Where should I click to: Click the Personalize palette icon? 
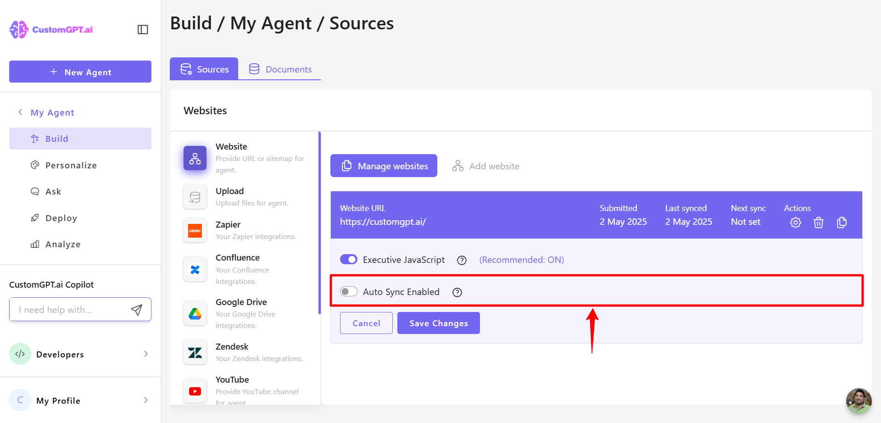(x=35, y=165)
